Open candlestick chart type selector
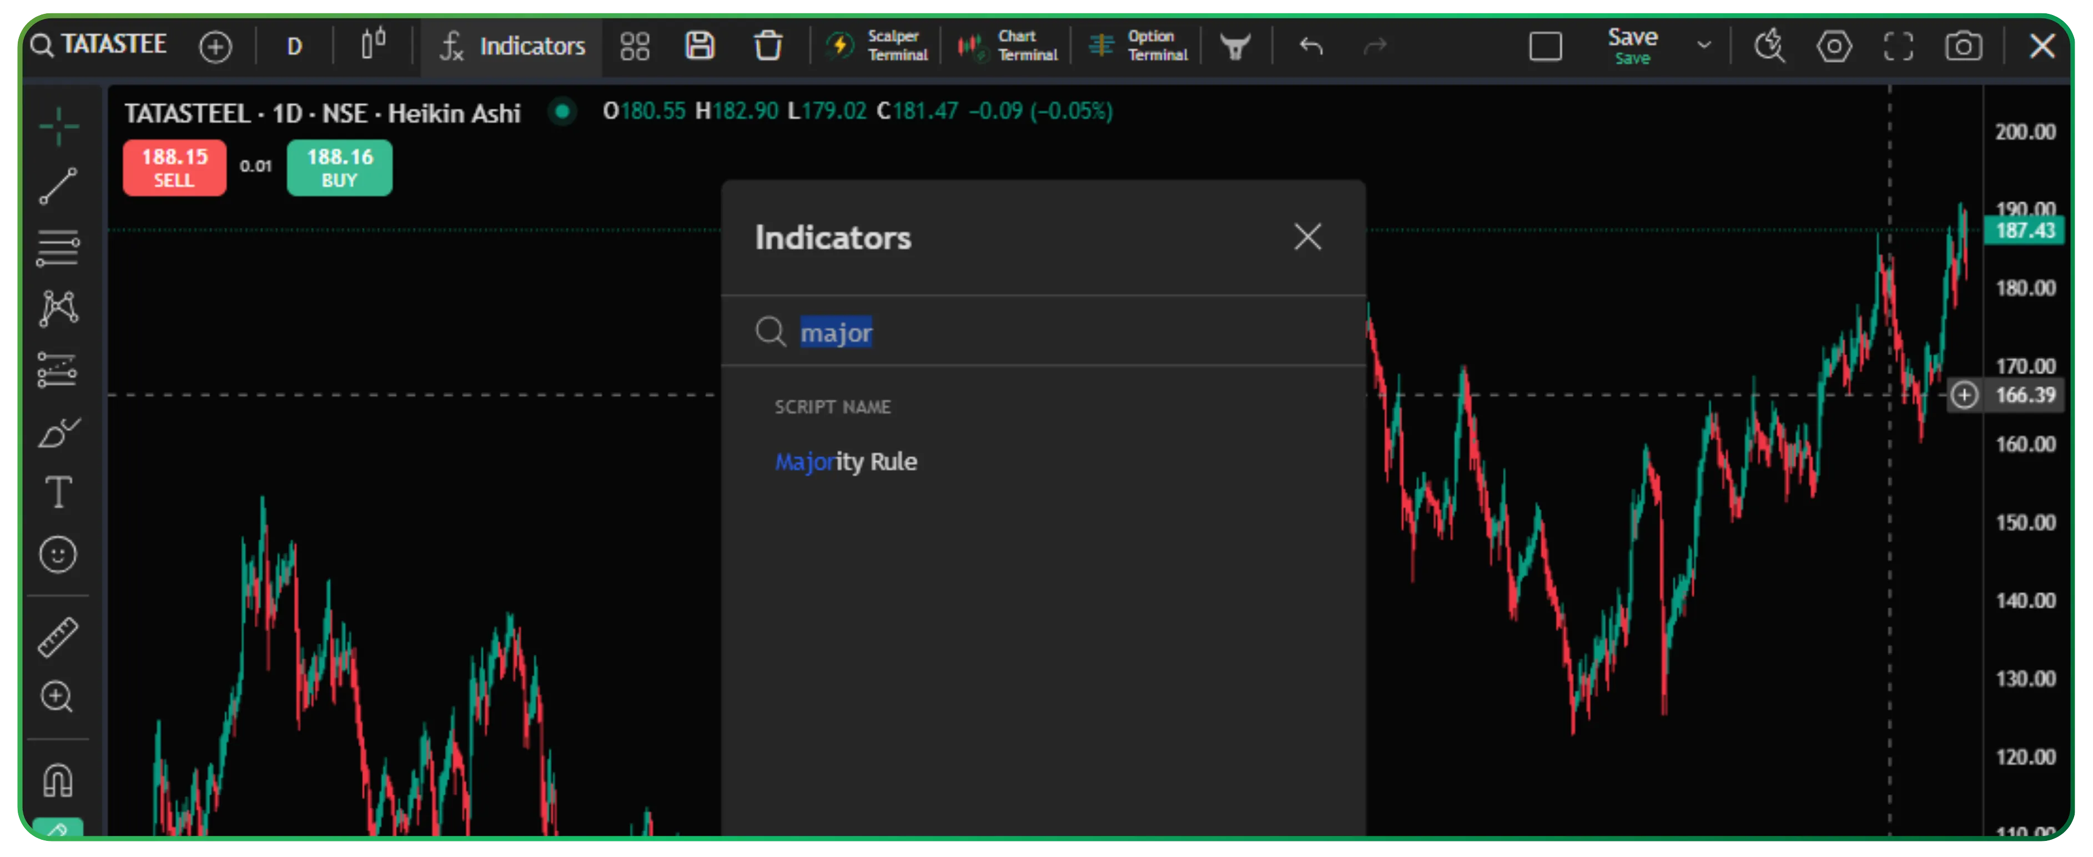This screenshot has width=2093, height=857. pos(374,44)
